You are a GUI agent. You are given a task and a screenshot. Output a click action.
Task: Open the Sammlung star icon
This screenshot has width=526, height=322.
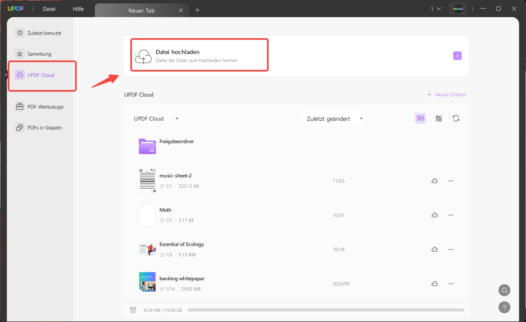(20, 54)
